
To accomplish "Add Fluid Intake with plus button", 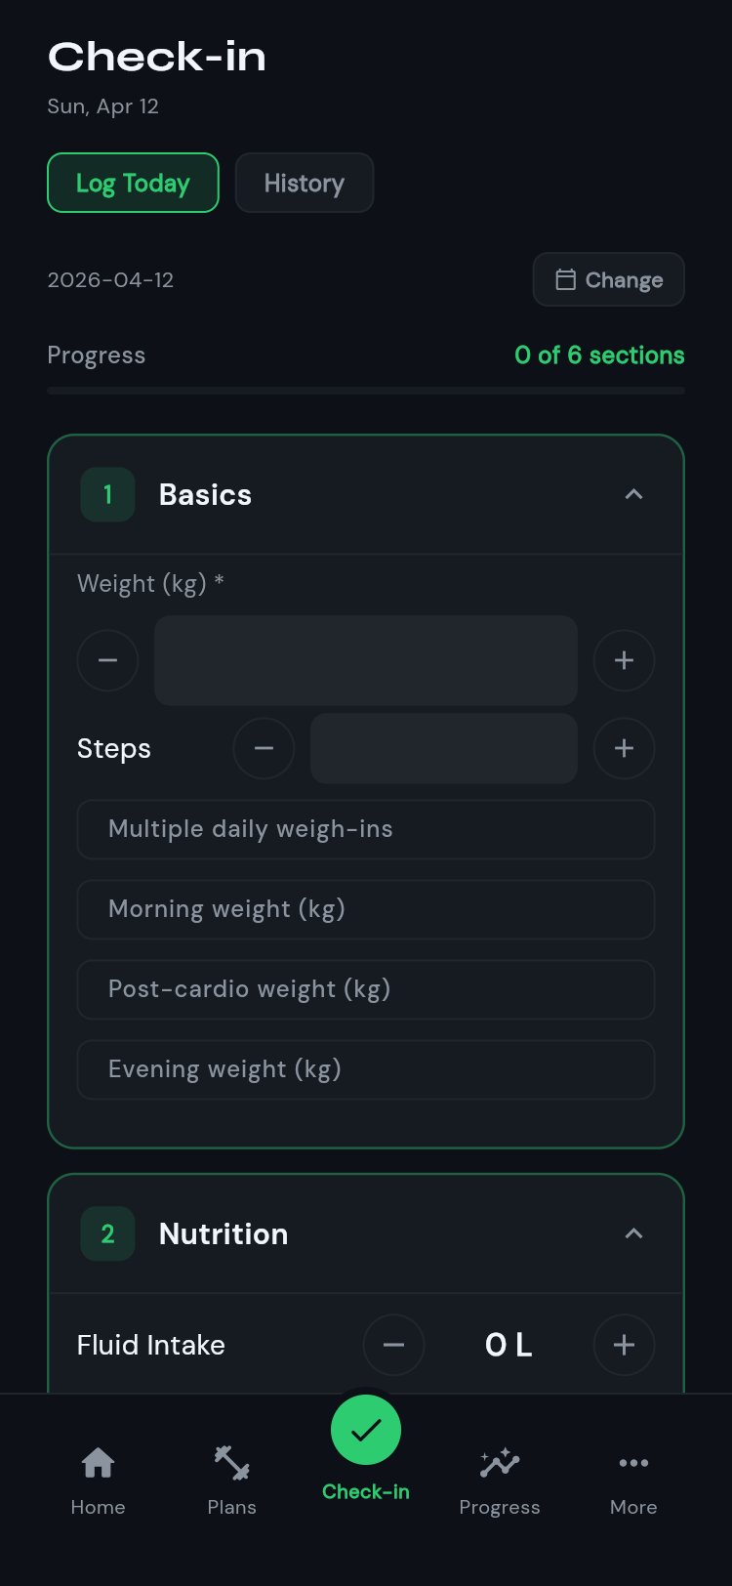I will pyautogui.click(x=624, y=1345).
